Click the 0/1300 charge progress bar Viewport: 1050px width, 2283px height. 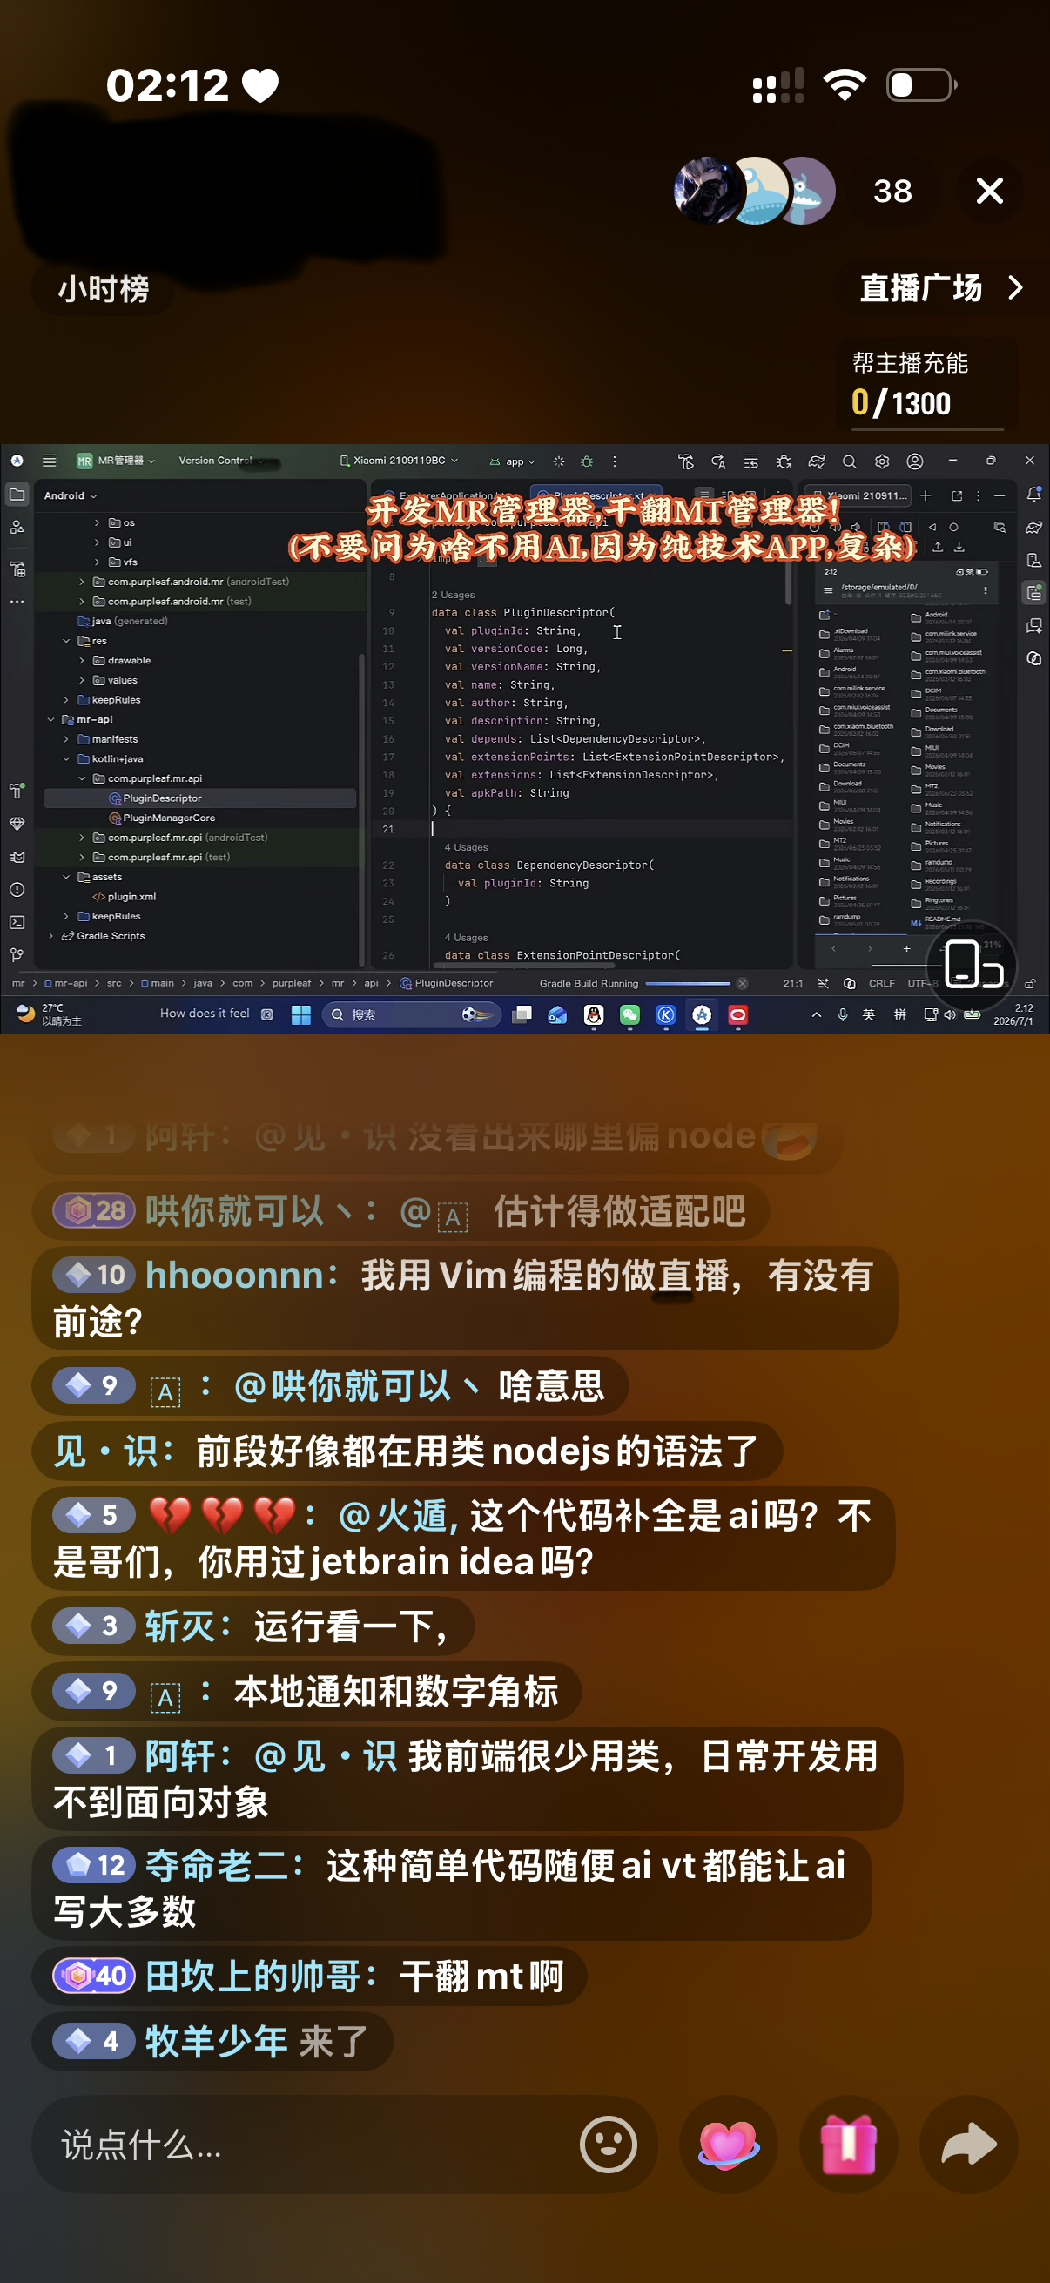click(927, 430)
